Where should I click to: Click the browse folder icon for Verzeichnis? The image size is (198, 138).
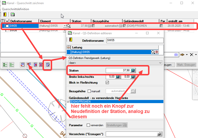pos(160,134)
